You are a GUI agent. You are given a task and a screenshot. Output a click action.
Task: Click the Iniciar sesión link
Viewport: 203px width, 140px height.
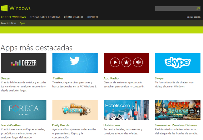193,17
